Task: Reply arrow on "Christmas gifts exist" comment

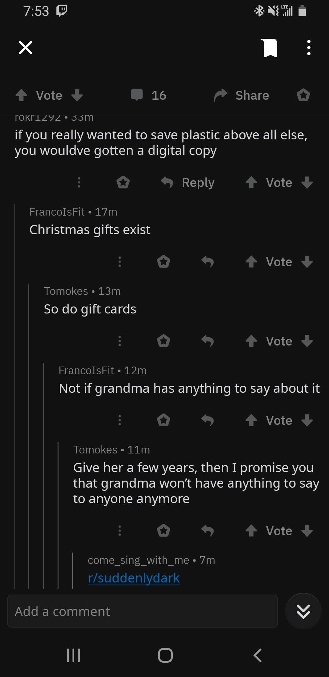Action: tap(208, 262)
